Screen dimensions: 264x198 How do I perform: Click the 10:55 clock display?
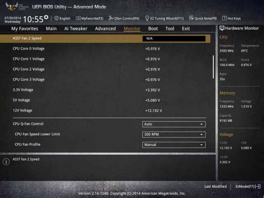(33, 19)
